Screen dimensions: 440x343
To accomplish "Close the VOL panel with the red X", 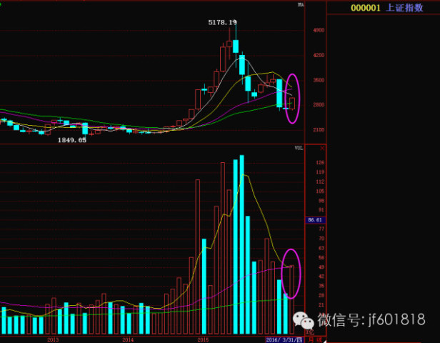I will 322,148.
